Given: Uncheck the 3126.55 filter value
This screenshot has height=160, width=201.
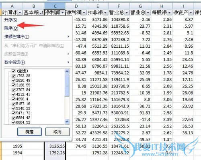Looking at the screenshot, I should coord(13,85).
